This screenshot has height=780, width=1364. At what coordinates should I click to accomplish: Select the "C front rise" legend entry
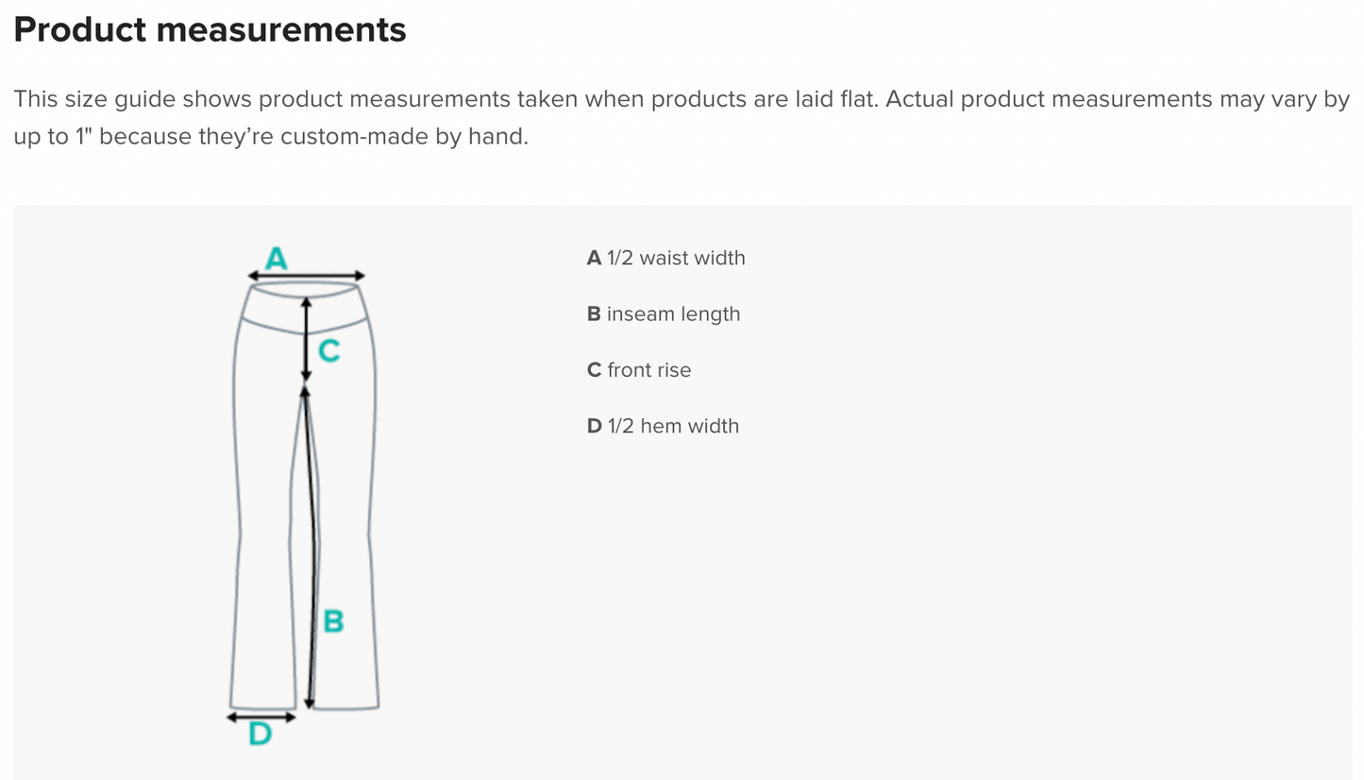[x=639, y=370]
